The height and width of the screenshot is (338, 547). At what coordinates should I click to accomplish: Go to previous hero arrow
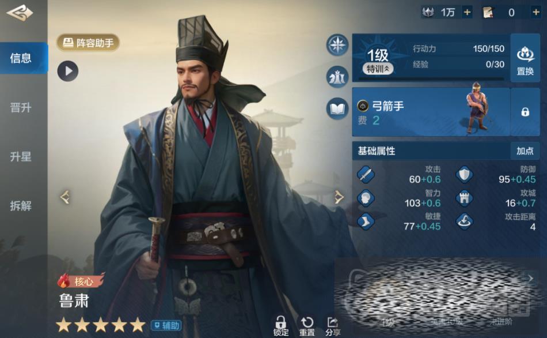click(x=65, y=197)
